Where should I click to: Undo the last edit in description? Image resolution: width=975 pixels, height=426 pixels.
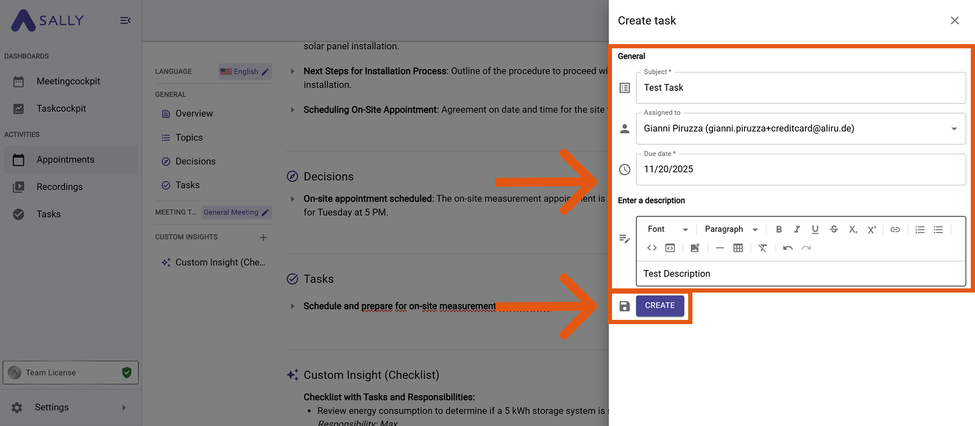pyautogui.click(x=787, y=248)
